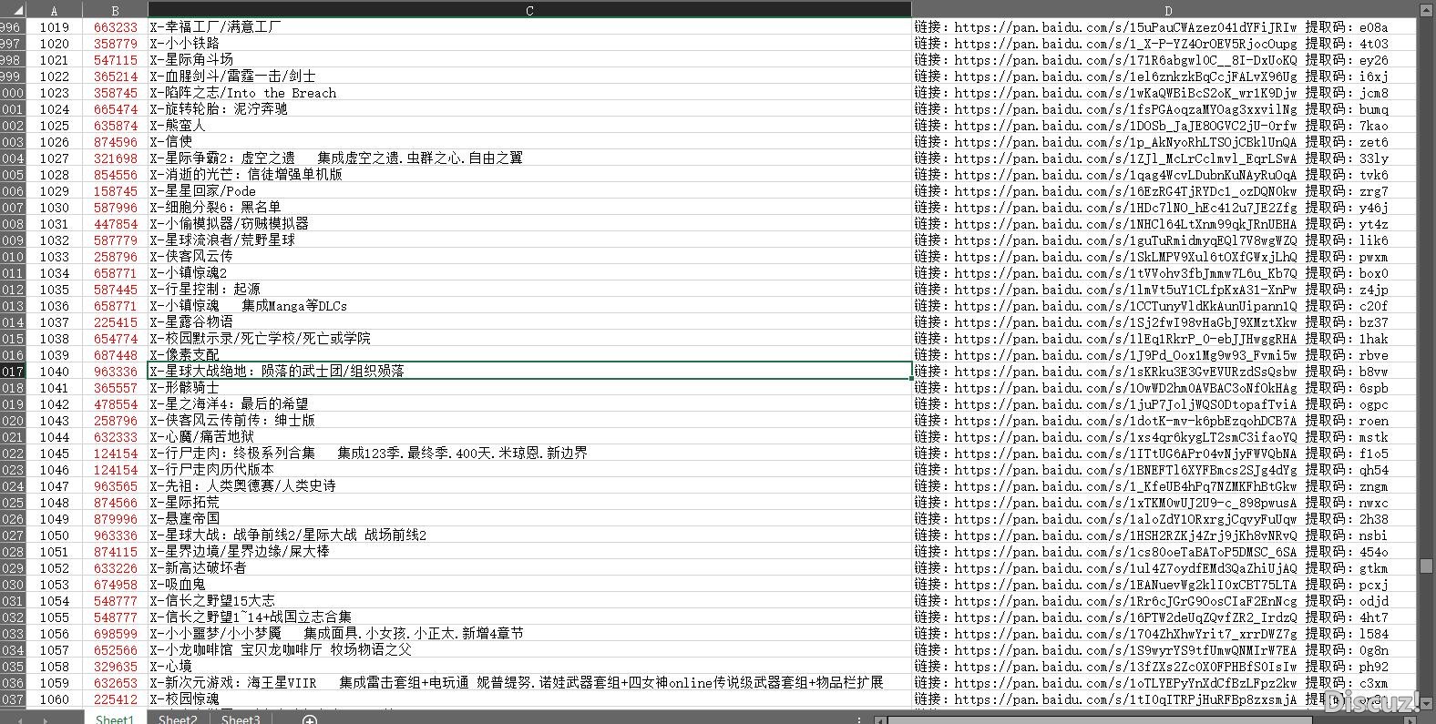Select column D header
This screenshot has width=1436, height=724.
1168,10
